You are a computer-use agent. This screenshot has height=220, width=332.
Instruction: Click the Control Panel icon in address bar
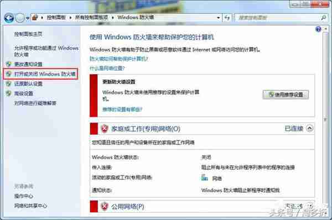(x=35, y=17)
